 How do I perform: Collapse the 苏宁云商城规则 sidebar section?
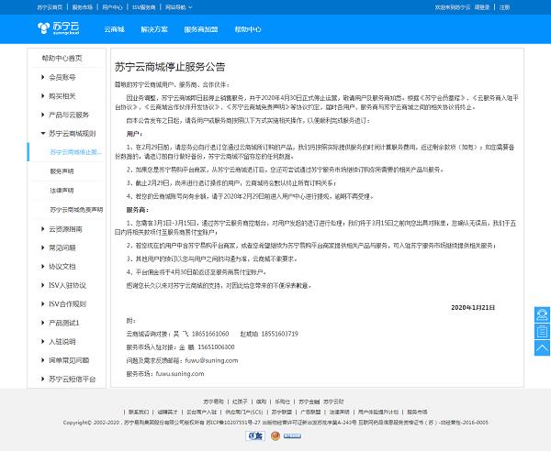(68, 133)
